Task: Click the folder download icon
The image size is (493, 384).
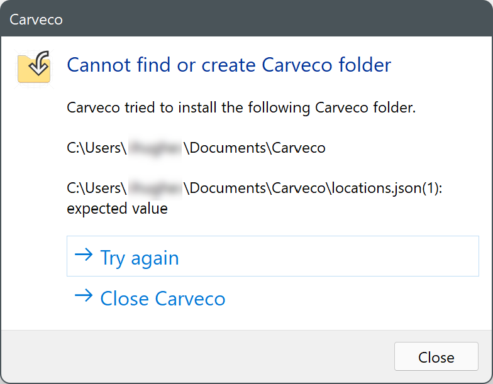Action: (34, 67)
